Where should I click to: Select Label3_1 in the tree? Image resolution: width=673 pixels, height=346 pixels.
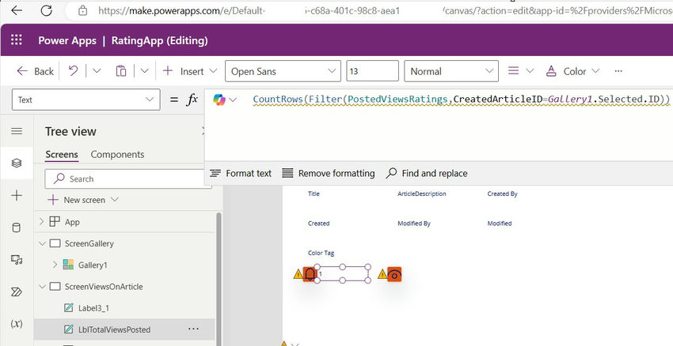point(93,308)
